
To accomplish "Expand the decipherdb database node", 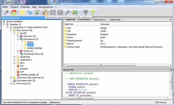I will coord(14,57).
